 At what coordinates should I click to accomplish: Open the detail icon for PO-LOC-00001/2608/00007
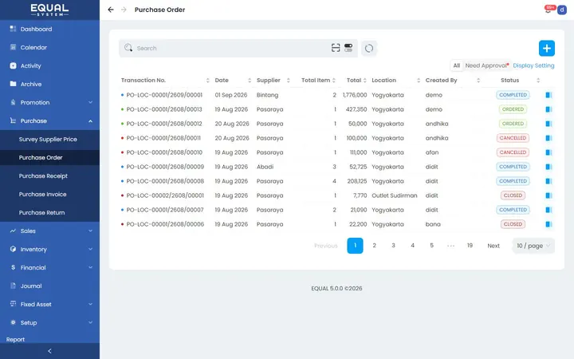click(548, 210)
